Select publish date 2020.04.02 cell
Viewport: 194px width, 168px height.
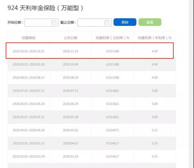pos(71,143)
